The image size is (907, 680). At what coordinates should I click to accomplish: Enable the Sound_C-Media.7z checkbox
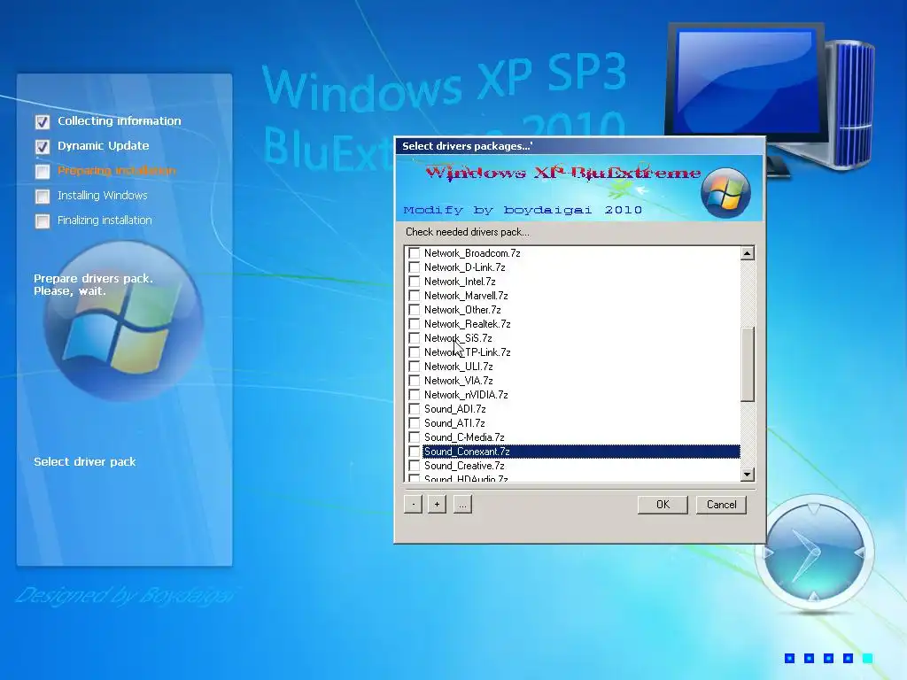pos(415,437)
